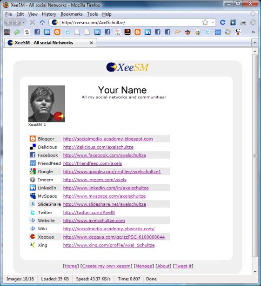Click the scrollbar up arrow

pos(255,51)
